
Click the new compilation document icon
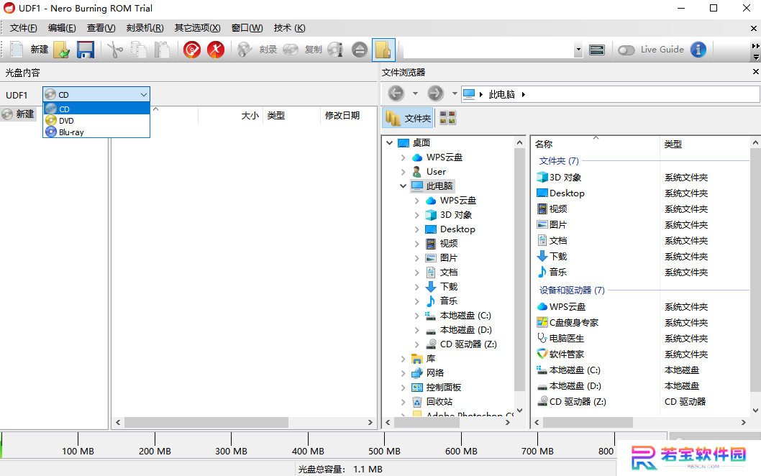click(17, 50)
